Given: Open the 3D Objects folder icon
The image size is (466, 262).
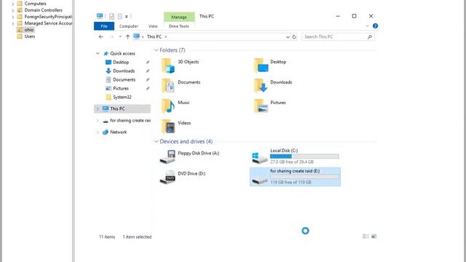Looking at the screenshot, I should tap(168, 65).
